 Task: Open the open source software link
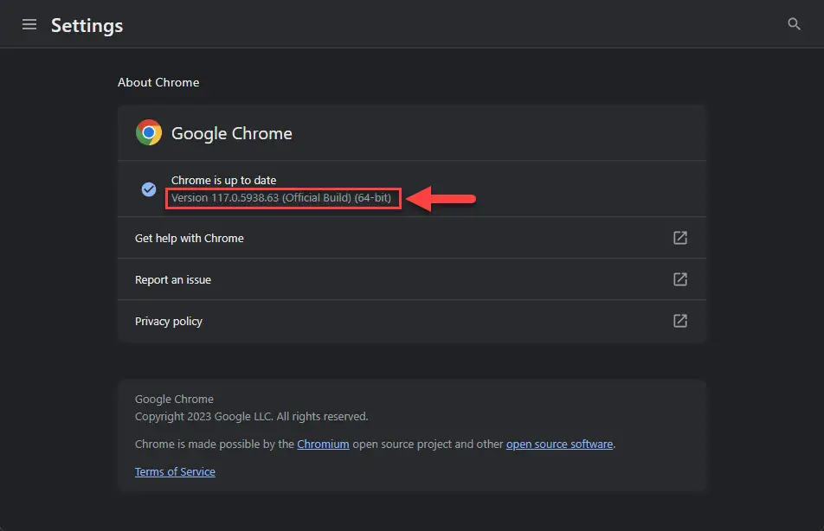point(559,445)
